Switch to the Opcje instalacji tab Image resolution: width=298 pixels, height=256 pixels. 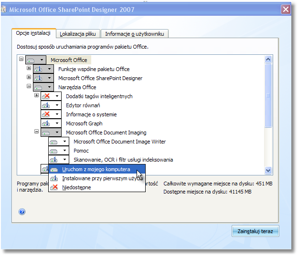[x=33, y=33]
